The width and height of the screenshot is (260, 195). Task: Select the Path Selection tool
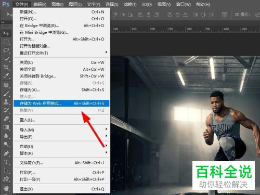6,171
